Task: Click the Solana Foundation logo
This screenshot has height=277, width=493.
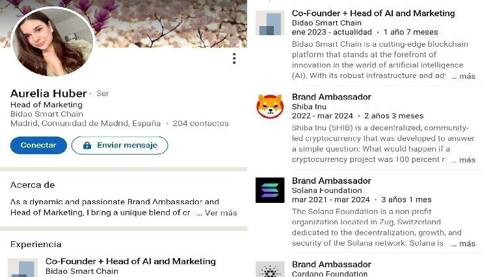Action: (x=269, y=190)
